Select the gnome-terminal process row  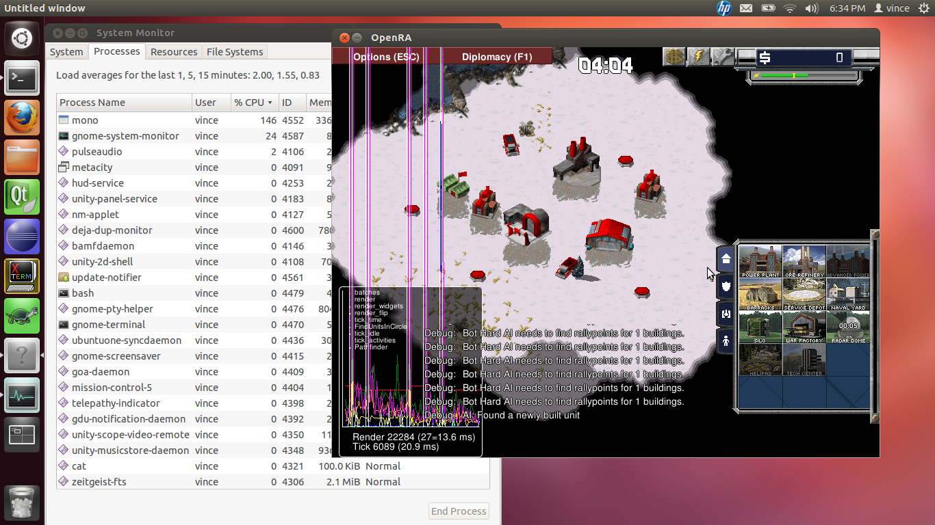[194, 325]
